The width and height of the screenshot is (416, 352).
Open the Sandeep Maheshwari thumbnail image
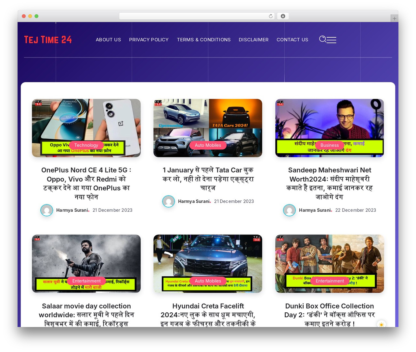[330, 128]
